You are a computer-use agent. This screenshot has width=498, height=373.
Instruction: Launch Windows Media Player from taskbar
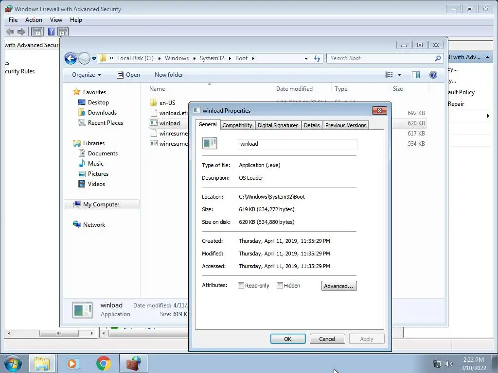[72, 363]
